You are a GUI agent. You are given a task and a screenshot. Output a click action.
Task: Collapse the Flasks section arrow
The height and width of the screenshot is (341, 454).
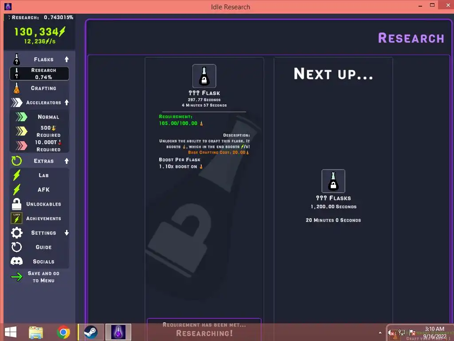pos(67,59)
